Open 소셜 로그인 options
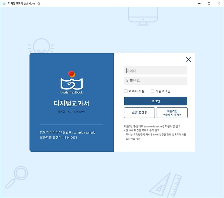Image resolution: width=224 pixels, height=198 pixels. (139, 113)
